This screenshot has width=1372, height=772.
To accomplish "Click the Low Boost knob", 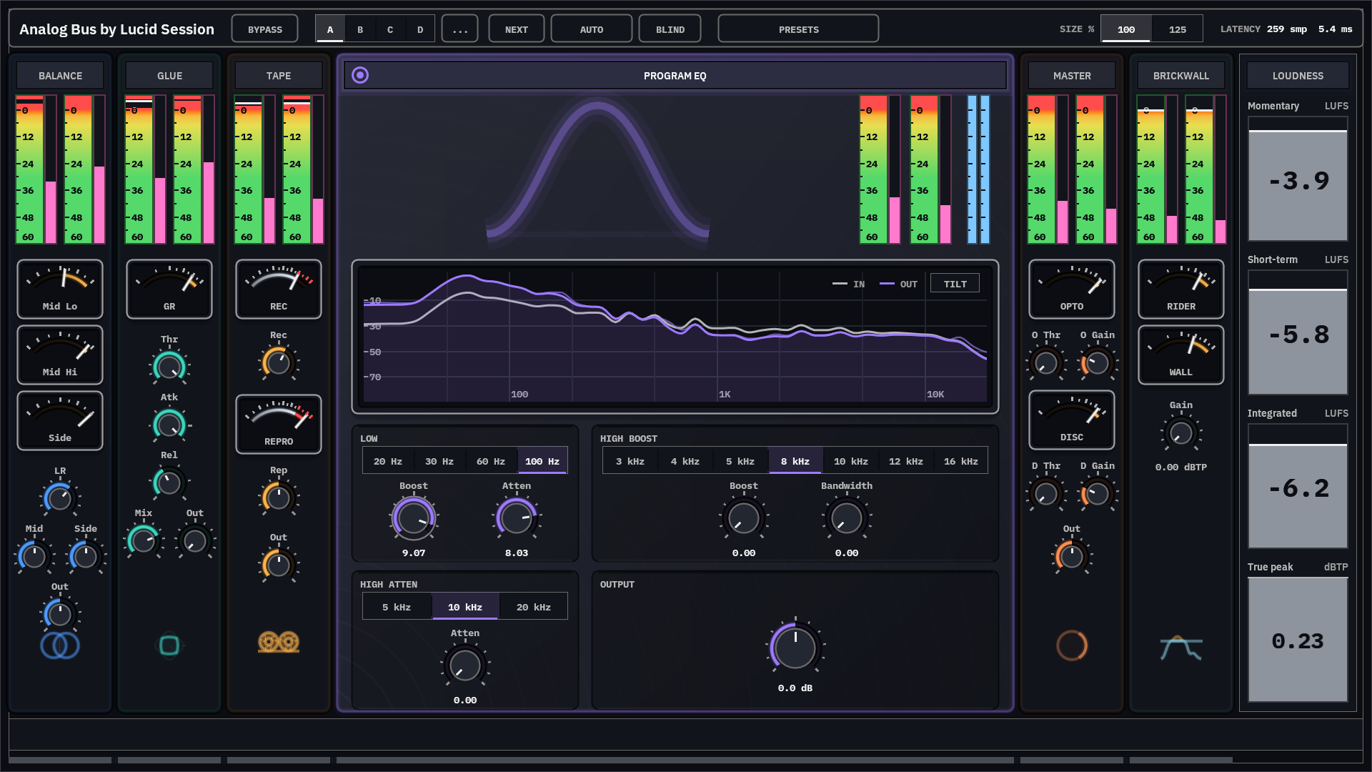I will (414, 518).
